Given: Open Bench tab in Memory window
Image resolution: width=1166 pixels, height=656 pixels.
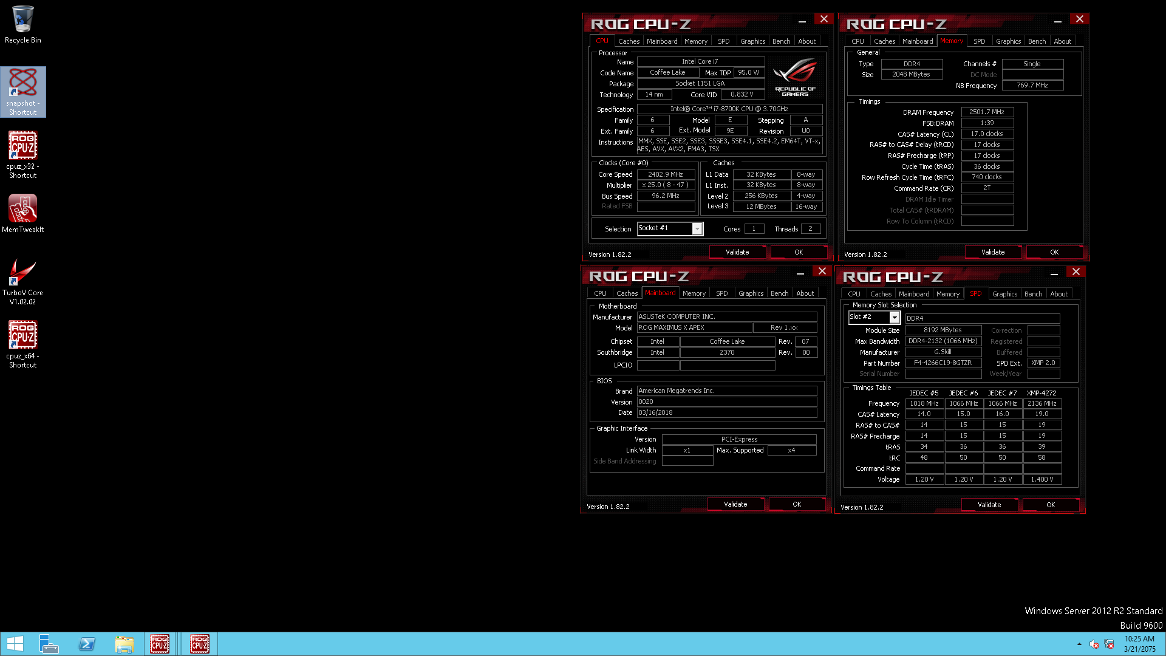Looking at the screenshot, I should (1037, 41).
